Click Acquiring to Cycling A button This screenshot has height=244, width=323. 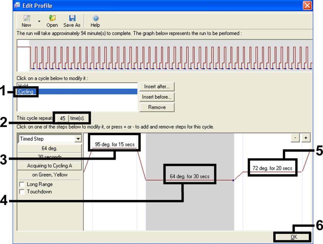coord(50,166)
